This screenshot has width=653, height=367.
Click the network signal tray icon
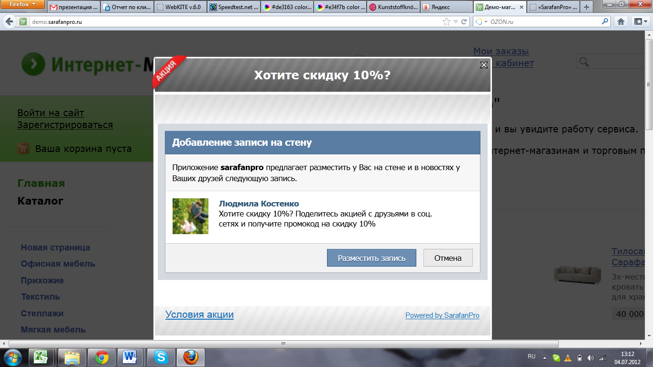pos(602,357)
